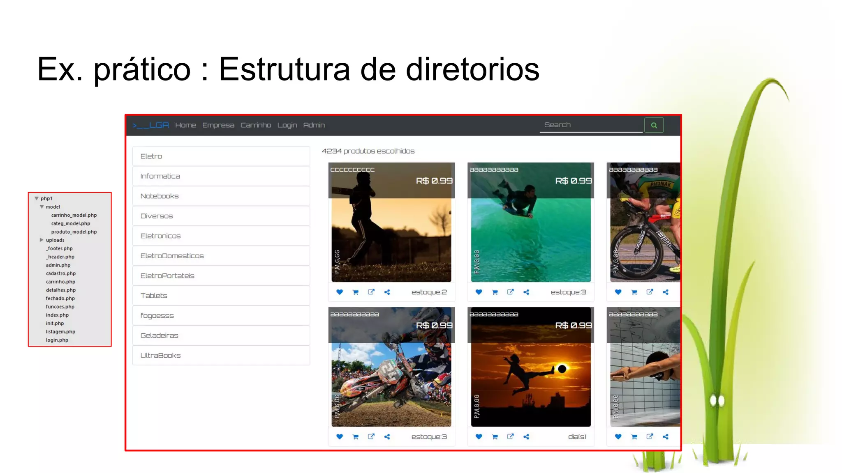This screenshot has height=473, width=842.
Task: Click the >__LGA brand logo
Action: pyautogui.click(x=150, y=125)
